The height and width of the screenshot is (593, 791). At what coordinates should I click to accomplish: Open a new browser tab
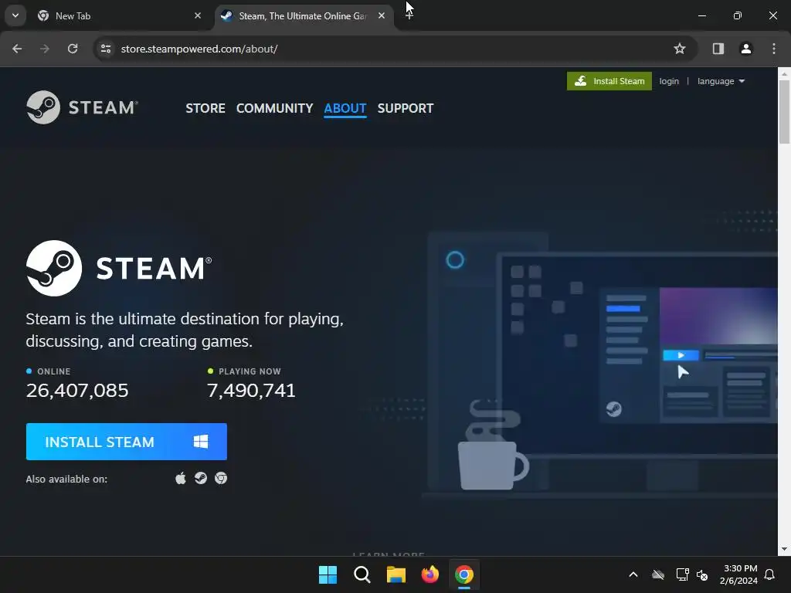click(409, 16)
